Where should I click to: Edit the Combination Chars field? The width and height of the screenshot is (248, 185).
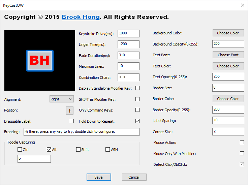click(x=128, y=77)
